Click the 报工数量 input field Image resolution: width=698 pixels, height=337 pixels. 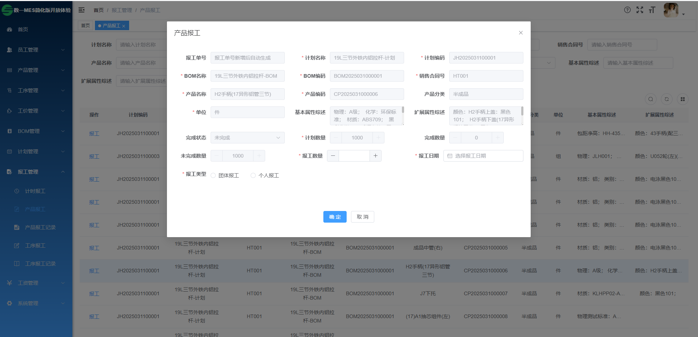pos(354,156)
